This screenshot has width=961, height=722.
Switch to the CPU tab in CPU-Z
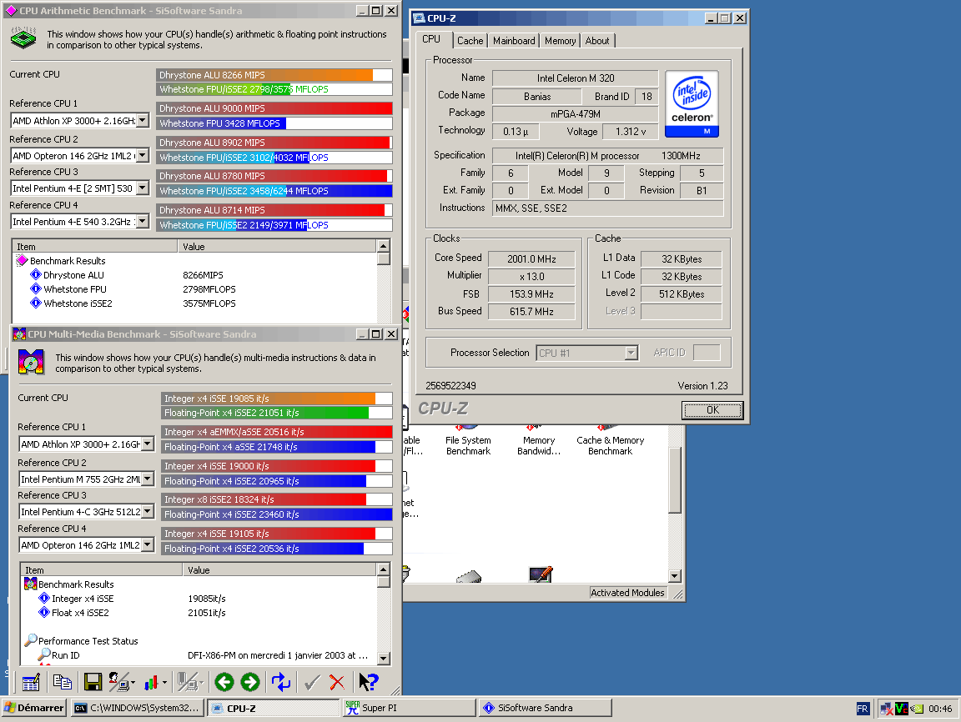(431, 39)
